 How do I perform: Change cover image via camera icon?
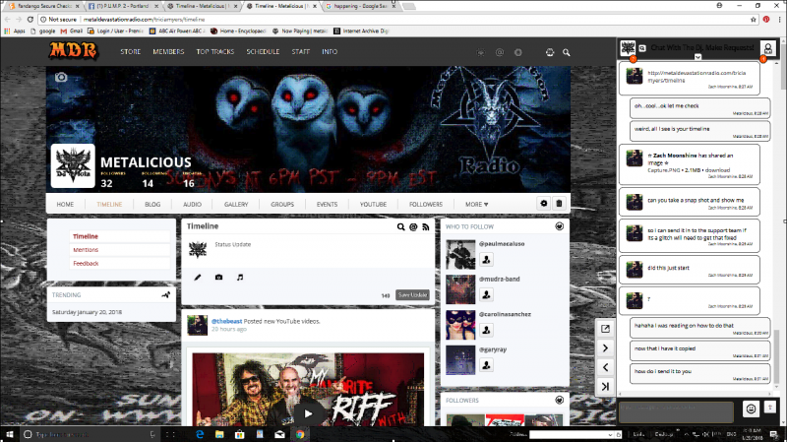click(61, 77)
